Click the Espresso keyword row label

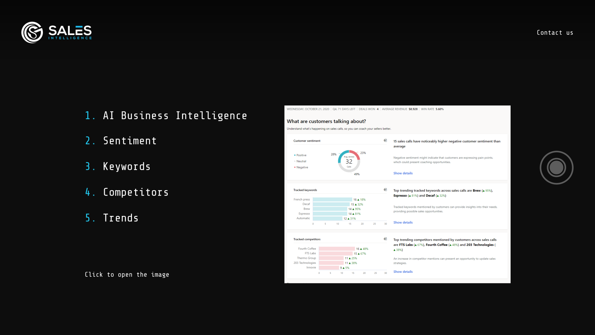(x=304, y=213)
